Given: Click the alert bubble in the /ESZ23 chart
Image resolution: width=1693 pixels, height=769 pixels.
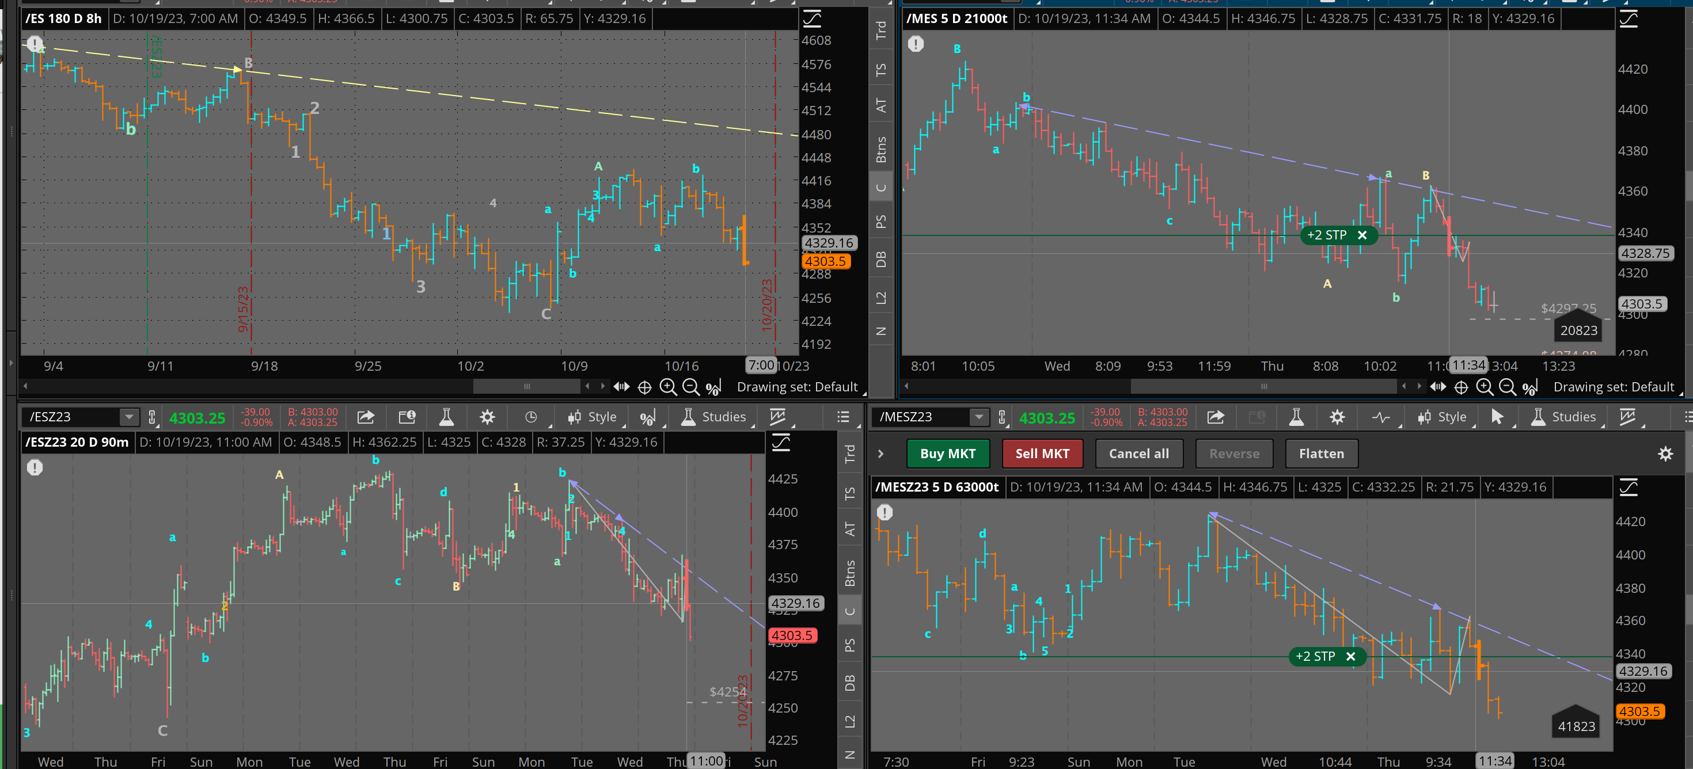Looking at the screenshot, I should tap(34, 467).
